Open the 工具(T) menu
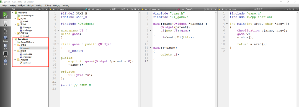The image size is (299, 107). [x=48, y=6]
